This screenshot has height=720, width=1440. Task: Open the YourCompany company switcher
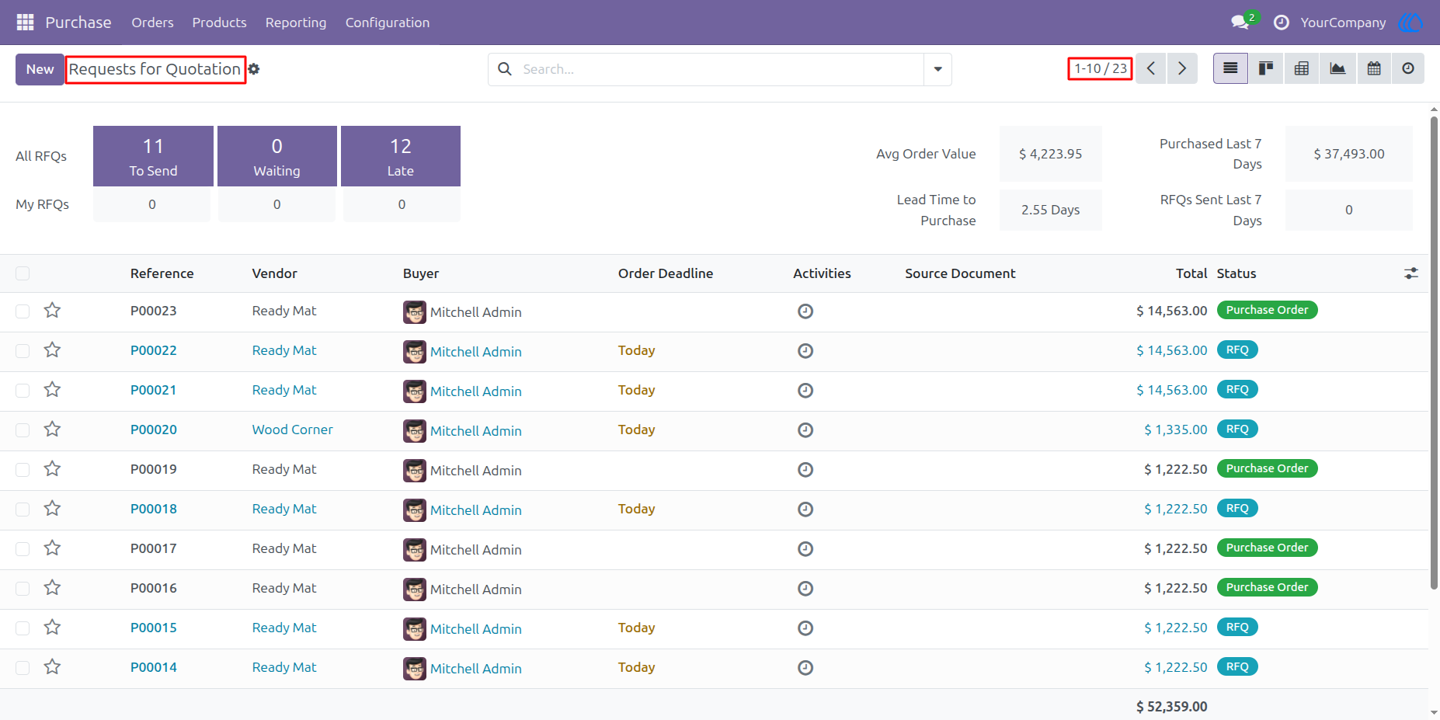[1343, 23]
